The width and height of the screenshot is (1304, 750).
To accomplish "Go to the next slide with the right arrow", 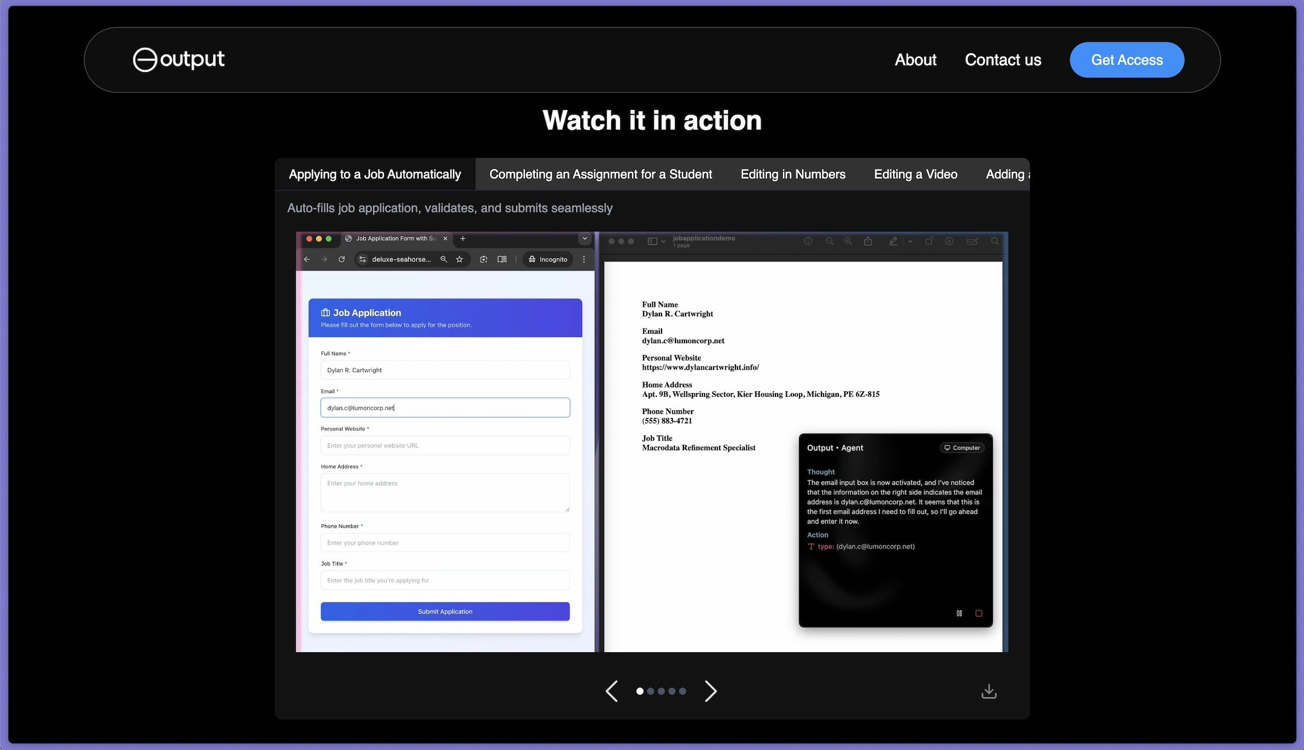I will [710, 691].
